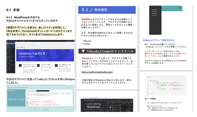The height and width of the screenshot is (117, 197).
Task: Click the ・VScode bullet item
Action: pos(86,41)
